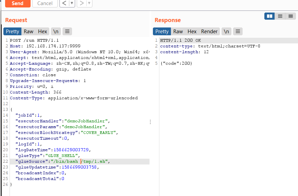Image resolution: width=298 pixels, height=196 pixels.
Task: Click the Cancel button
Action: [45, 3]
